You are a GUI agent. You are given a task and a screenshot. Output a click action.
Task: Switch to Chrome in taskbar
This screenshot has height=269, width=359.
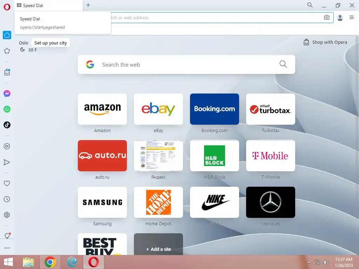pyautogui.click(x=50, y=262)
